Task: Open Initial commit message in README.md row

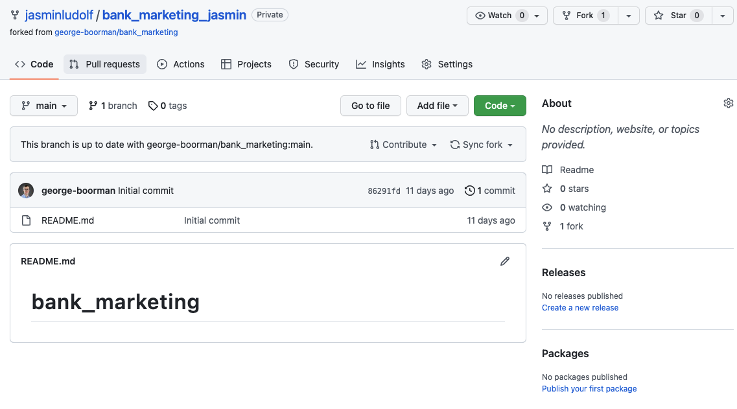Action: point(212,220)
